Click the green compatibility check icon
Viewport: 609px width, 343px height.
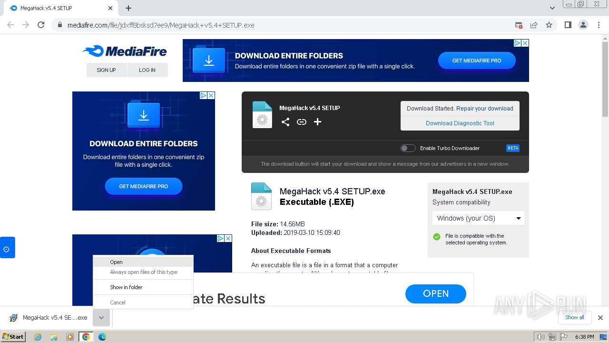point(437,237)
